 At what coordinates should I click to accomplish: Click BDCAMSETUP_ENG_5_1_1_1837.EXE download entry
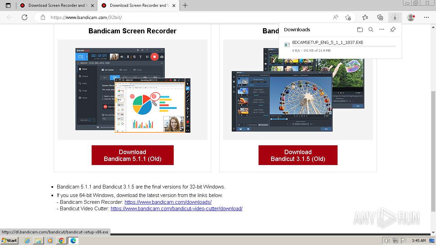pos(340,46)
